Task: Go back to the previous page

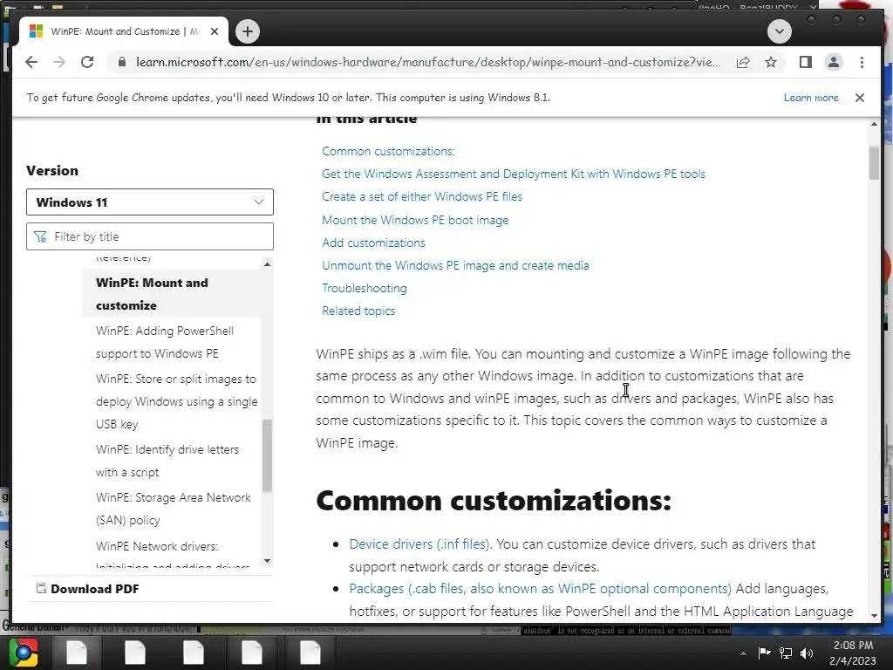Action: pyautogui.click(x=31, y=62)
